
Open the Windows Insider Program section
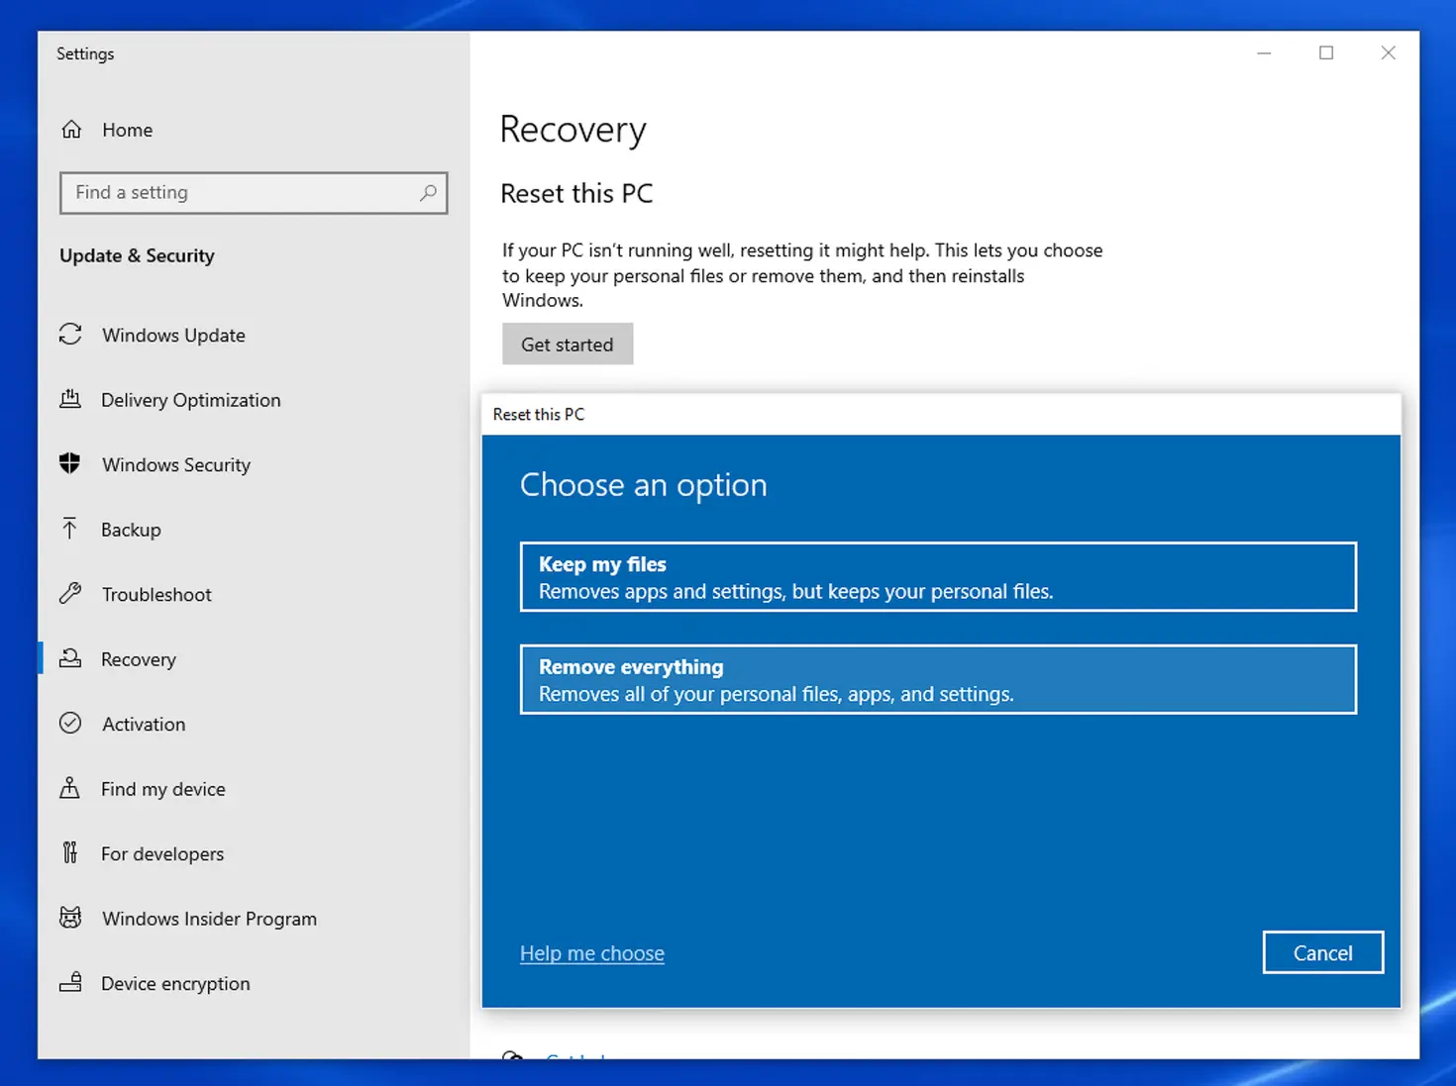pos(209,919)
